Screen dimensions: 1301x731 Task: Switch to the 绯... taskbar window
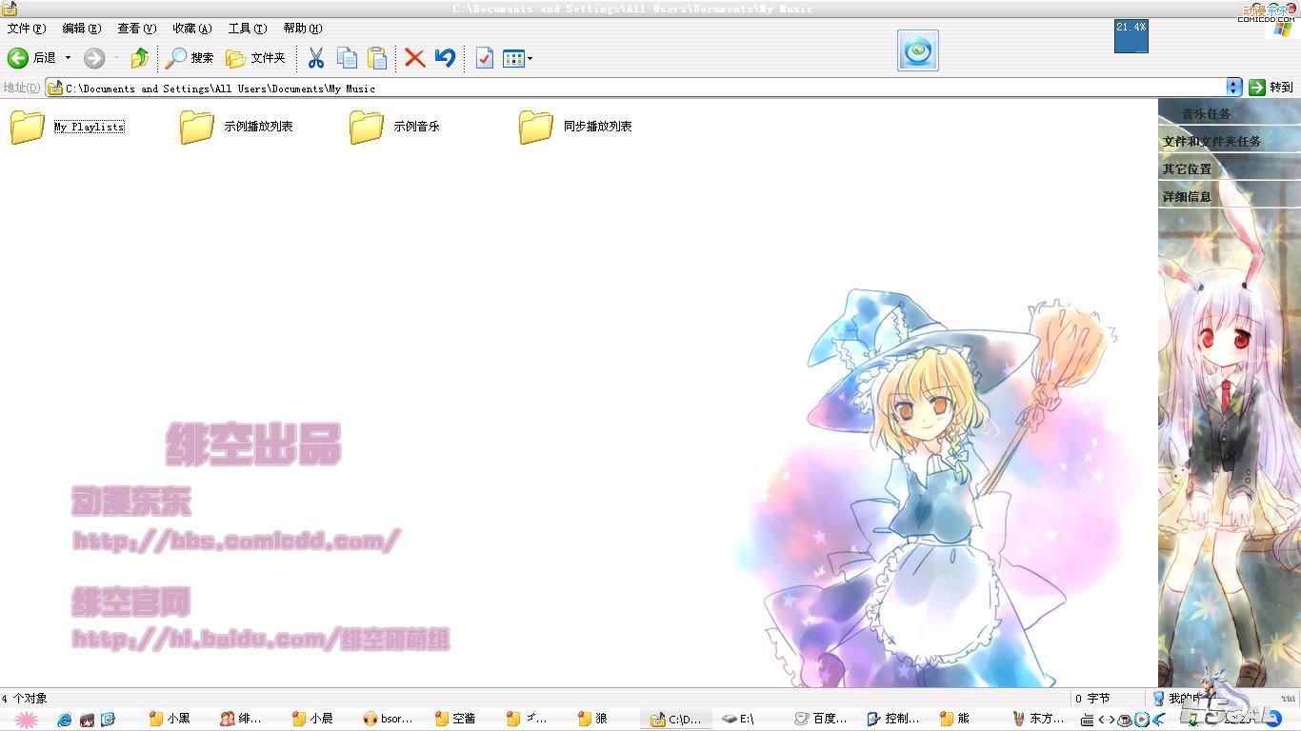coord(241,720)
